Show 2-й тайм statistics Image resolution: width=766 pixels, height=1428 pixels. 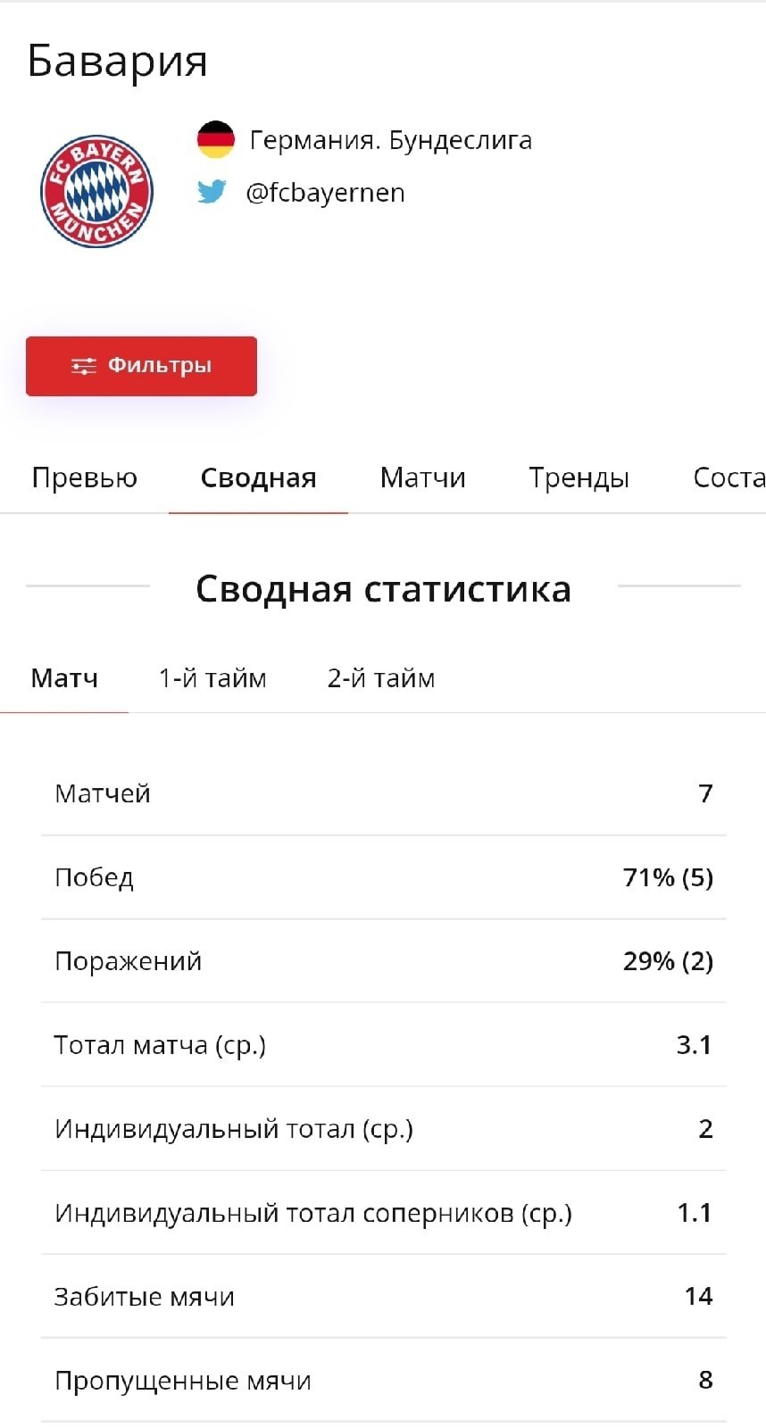click(381, 678)
